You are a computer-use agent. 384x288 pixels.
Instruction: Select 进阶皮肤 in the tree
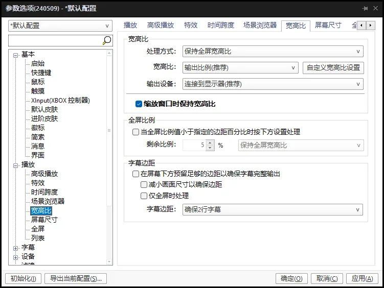pyautogui.click(x=44, y=119)
